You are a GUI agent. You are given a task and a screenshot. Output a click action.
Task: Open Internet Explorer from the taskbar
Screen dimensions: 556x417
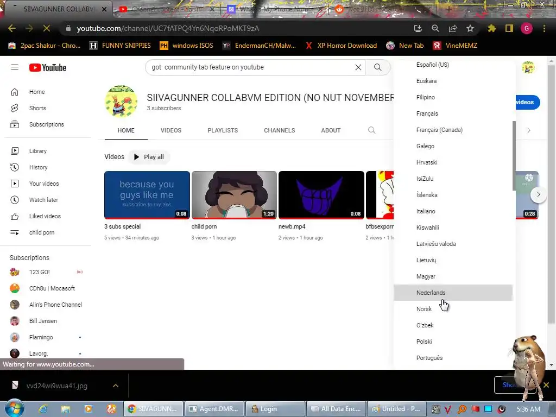(x=43, y=409)
